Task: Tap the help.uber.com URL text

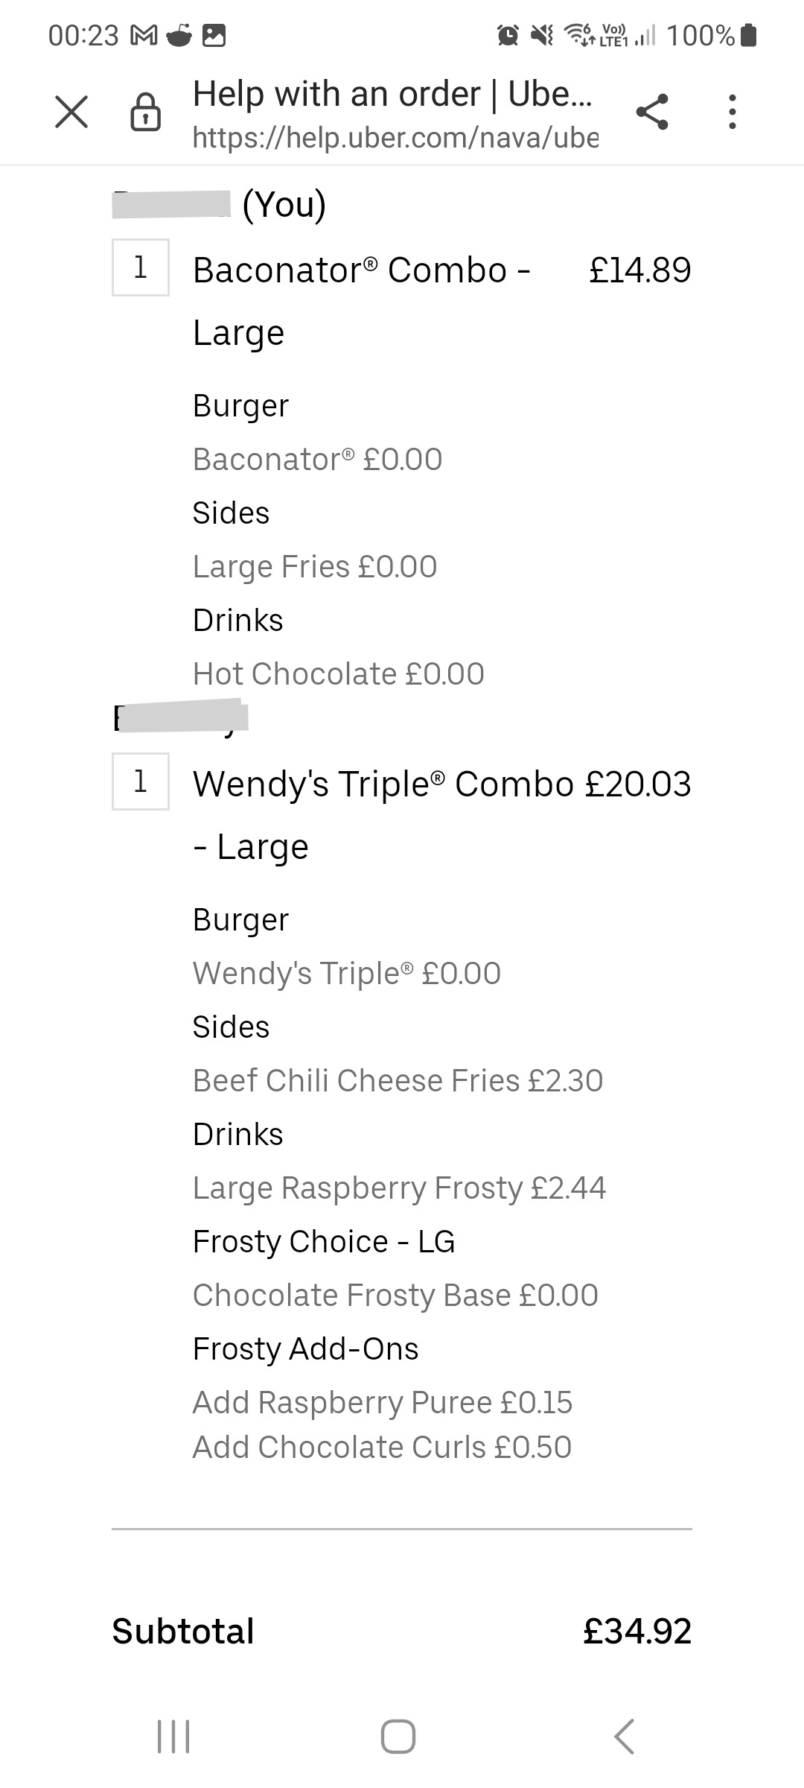Action: pyautogui.click(x=395, y=137)
